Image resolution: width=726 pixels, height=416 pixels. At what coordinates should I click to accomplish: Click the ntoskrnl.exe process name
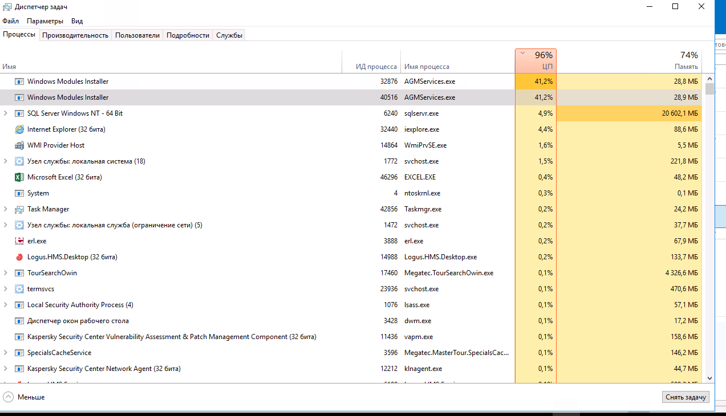(x=423, y=193)
